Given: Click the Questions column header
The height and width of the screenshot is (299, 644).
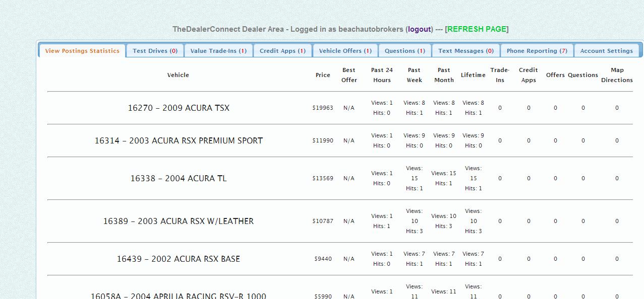Looking at the screenshot, I should coord(583,75).
